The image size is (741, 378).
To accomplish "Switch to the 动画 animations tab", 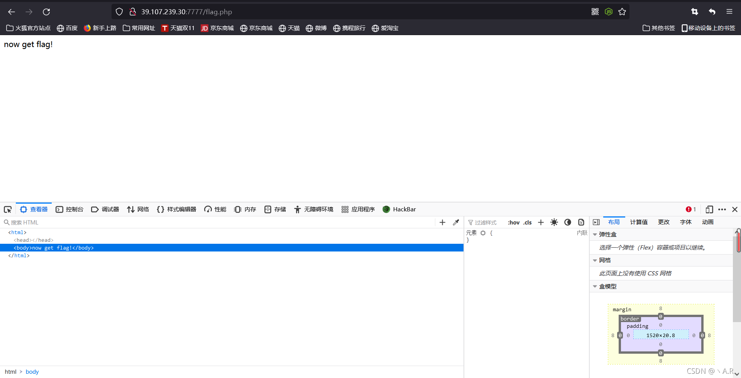I will click(x=708, y=222).
